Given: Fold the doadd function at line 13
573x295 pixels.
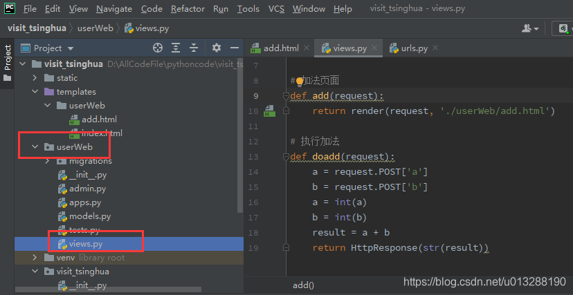Looking at the screenshot, I should tap(286, 157).
